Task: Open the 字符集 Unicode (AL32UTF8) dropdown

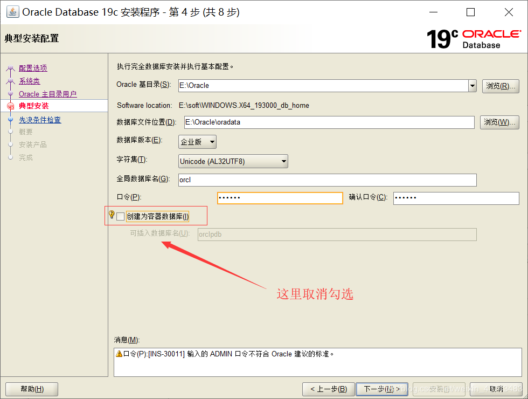Action: (233, 161)
